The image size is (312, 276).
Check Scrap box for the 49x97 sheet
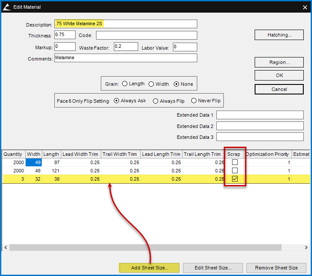tap(235, 162)
